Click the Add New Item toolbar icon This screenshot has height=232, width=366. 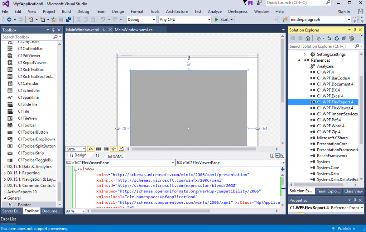pos(43,20)
